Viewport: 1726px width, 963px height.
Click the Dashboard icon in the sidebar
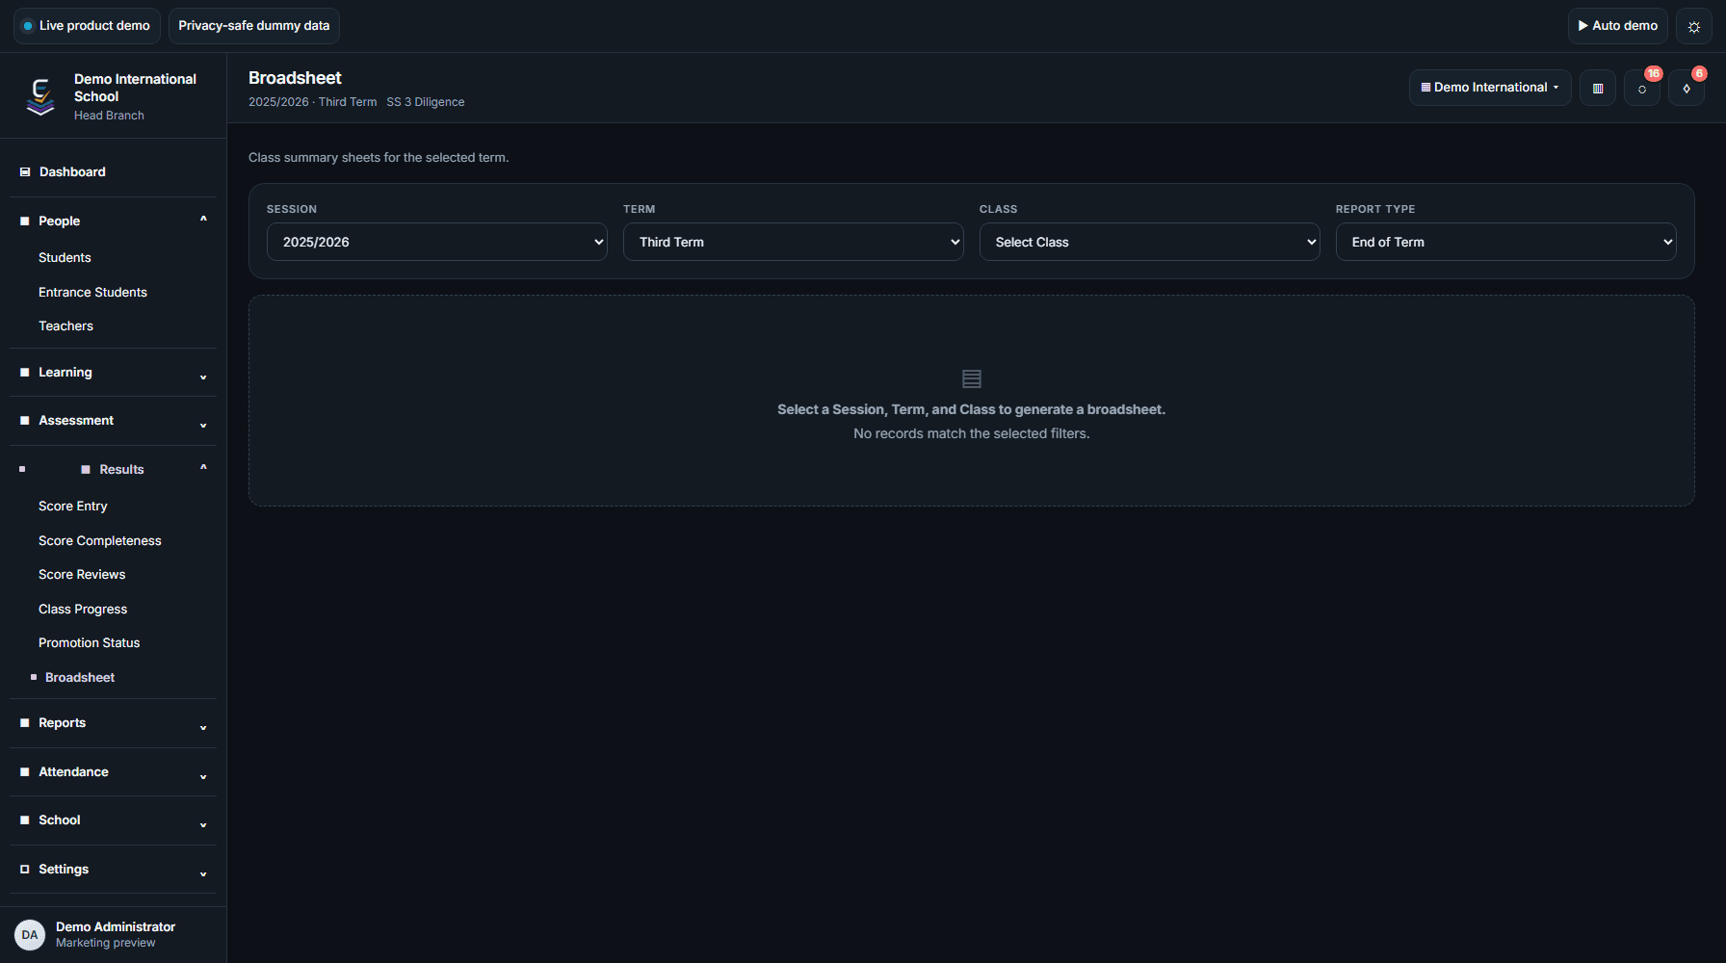(25, 172)
